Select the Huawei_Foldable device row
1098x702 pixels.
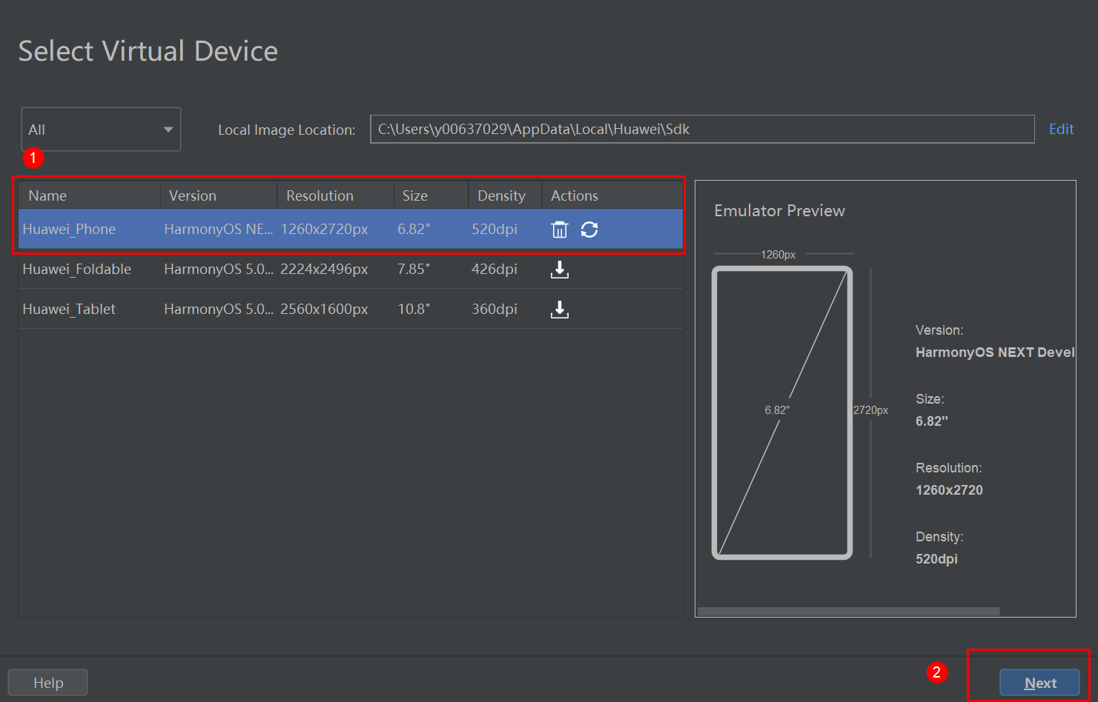pyautogui.click(x=351, y=269)
